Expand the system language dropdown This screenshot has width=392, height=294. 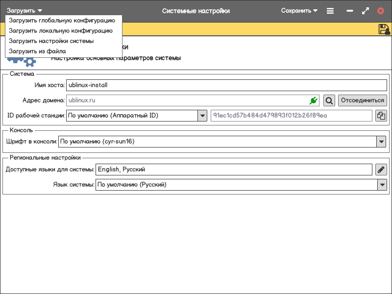tap(382, 185)
